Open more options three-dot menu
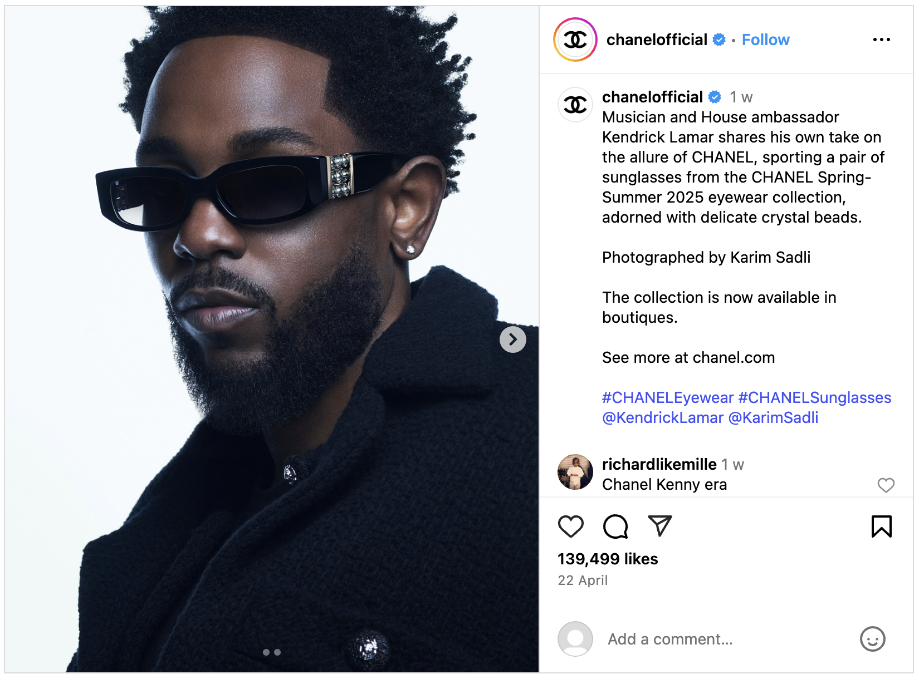This screenshot has width=919, height=679. (x=881, y=40)
